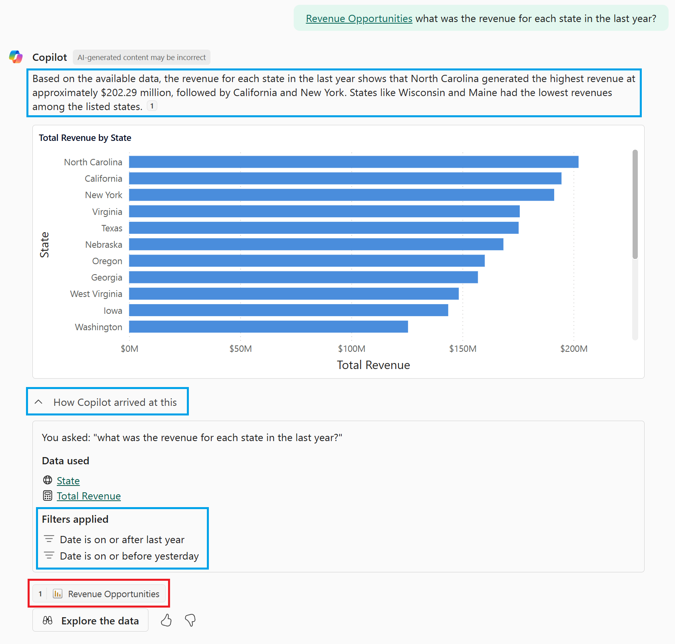Click the bar chart icon in Revenue Opportunities citation
The height and width of the screenshot is (644, 675).
pyautogui.click(x=58, y=594)
